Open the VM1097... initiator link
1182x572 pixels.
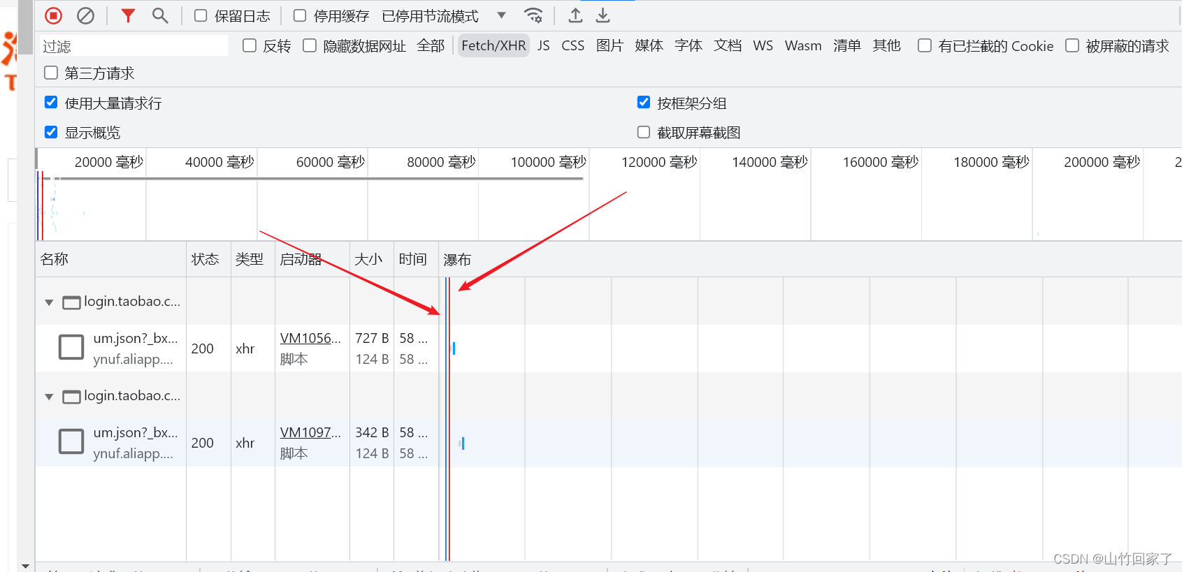(310, 432)
